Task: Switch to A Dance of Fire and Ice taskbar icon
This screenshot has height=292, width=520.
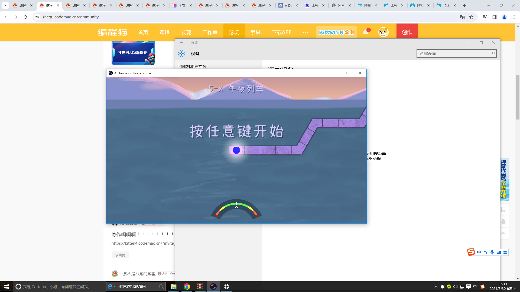Action: pyautogui.click(x=213, y=287)
